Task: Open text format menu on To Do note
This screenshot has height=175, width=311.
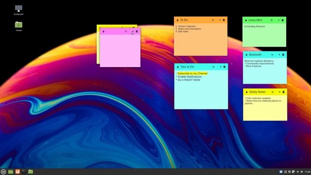Action: click(x=213, y=20)
